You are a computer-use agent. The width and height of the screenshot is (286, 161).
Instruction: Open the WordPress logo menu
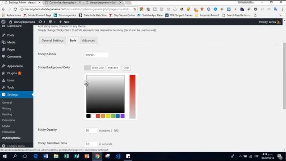point(3,22)
